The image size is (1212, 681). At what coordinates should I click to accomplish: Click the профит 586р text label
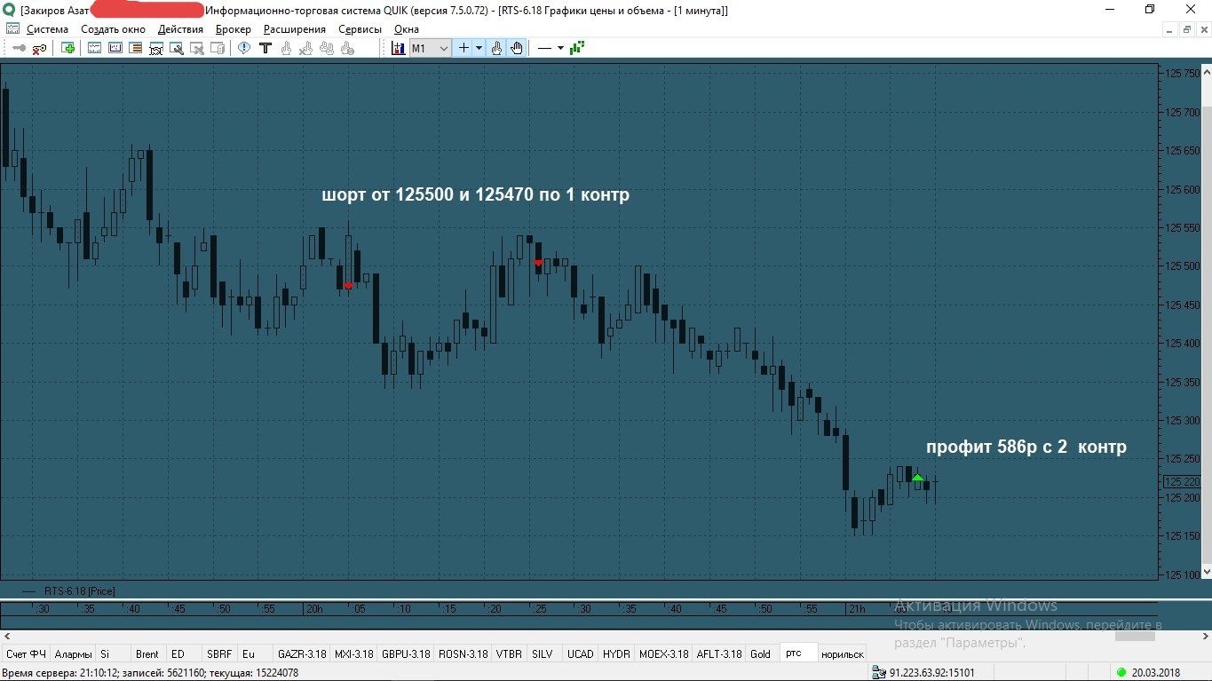[1026, 447]
